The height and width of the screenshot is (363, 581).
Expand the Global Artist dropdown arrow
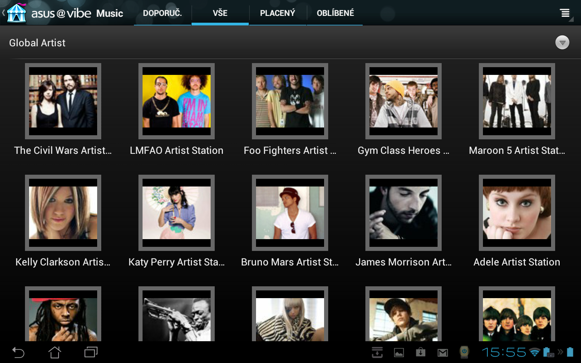click(x=562, y=43)
